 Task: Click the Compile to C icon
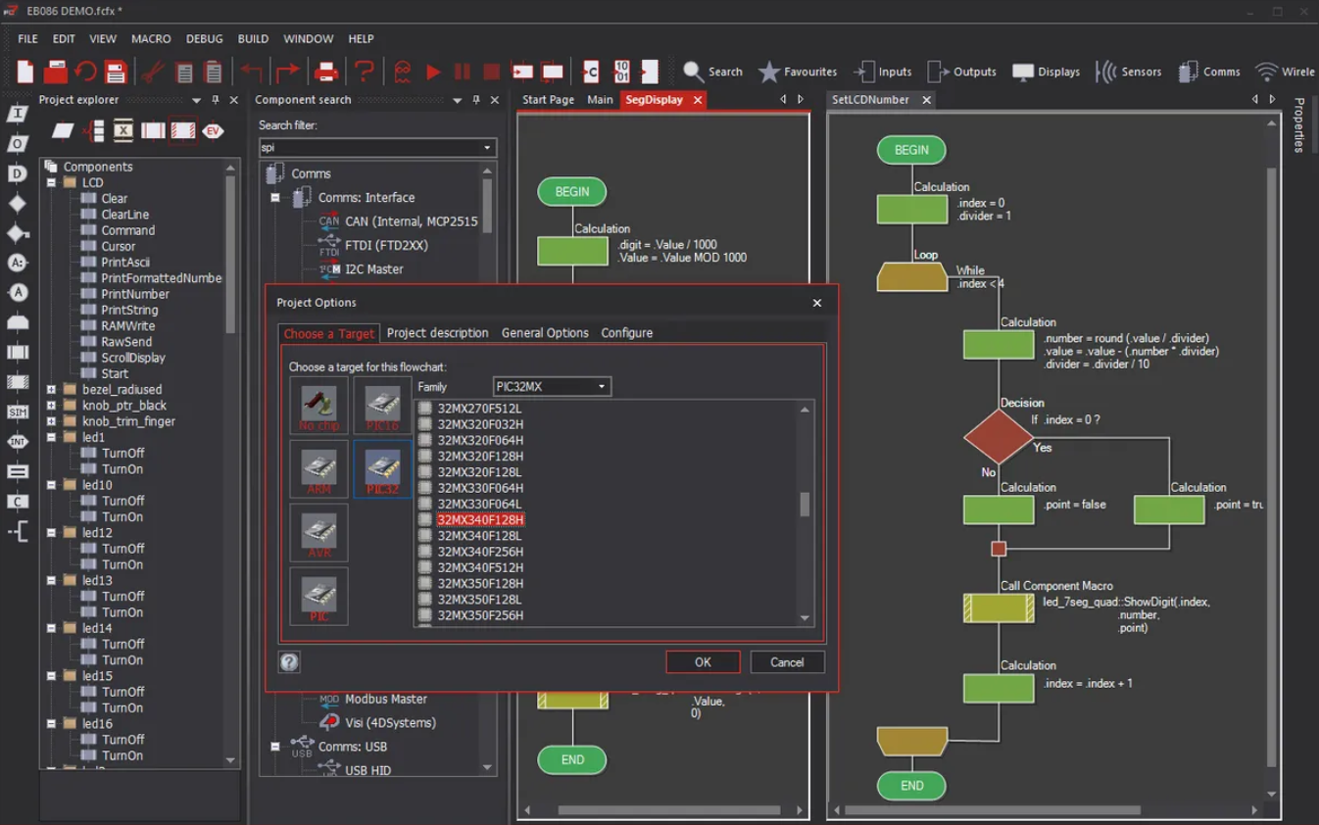591,72
